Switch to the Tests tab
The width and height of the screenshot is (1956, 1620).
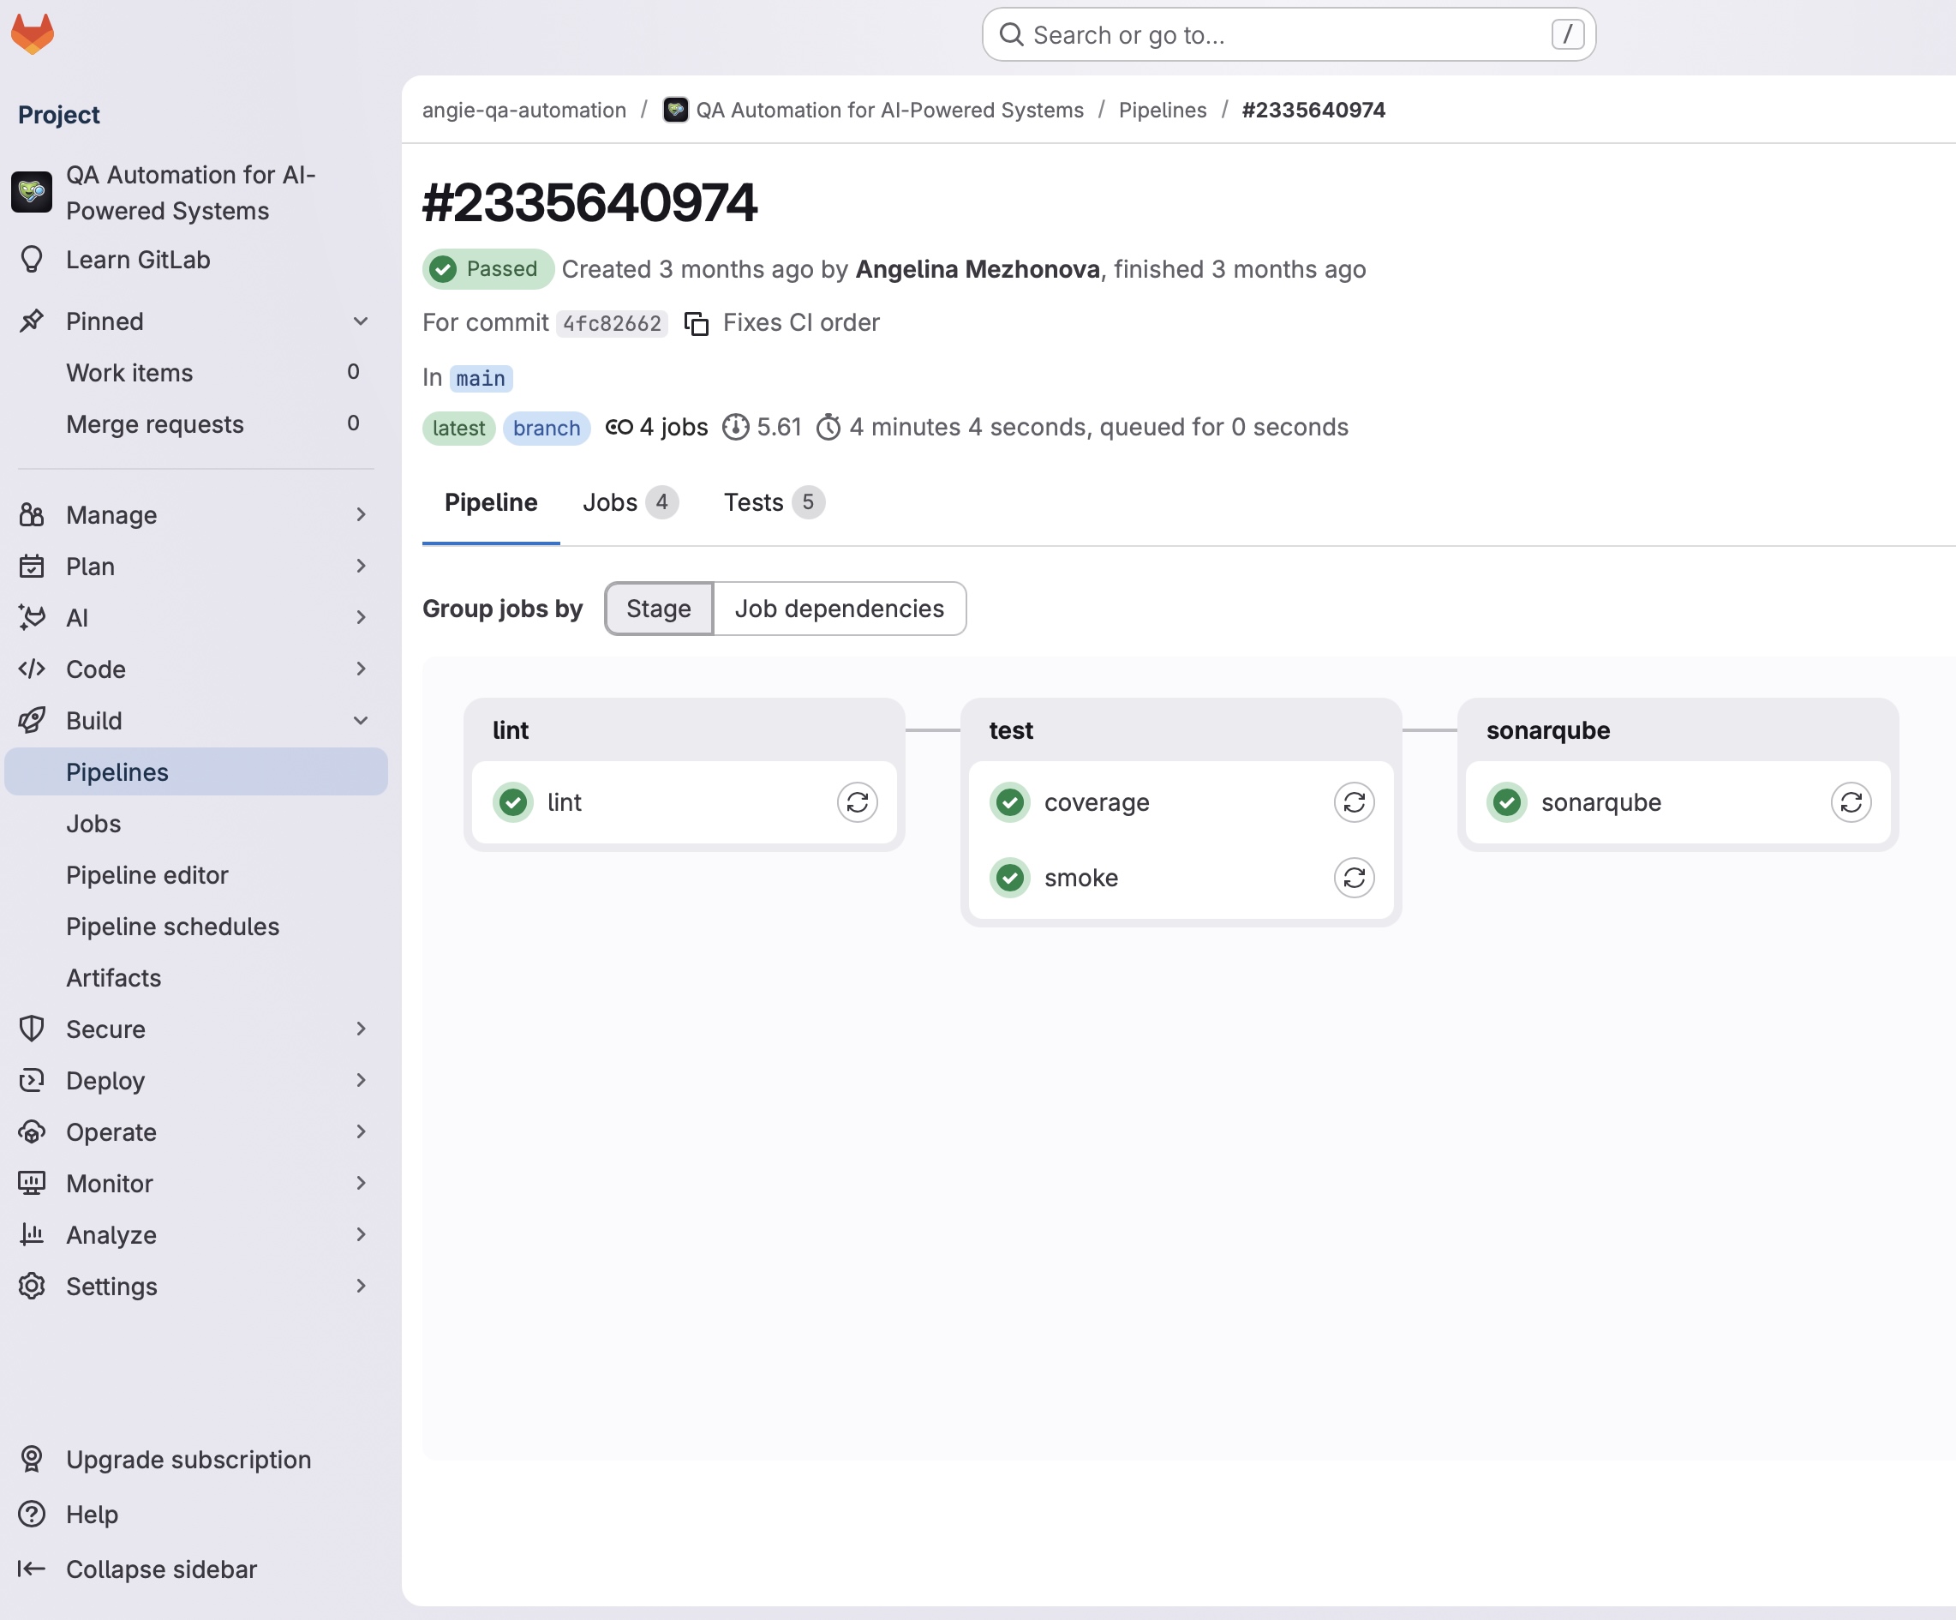pyautogui.click(x=774, y=503)
